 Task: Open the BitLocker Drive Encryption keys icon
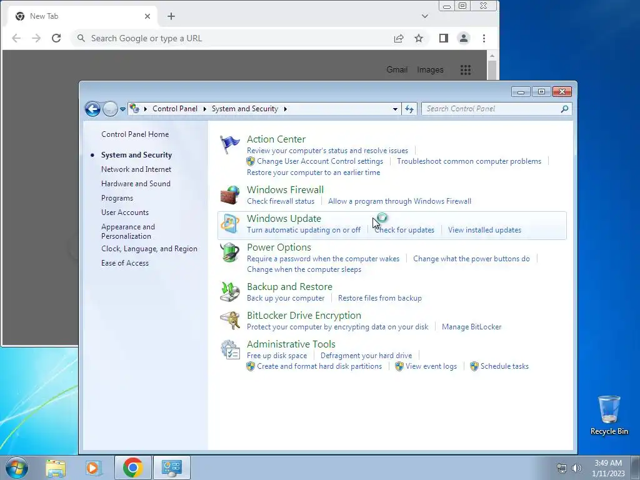(230, 321)
